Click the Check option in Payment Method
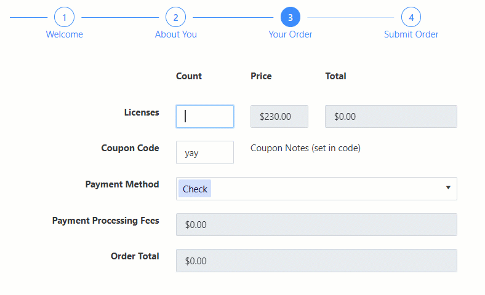Image resolution: width=485 pixels, height=295 pixels. [194, 189]
